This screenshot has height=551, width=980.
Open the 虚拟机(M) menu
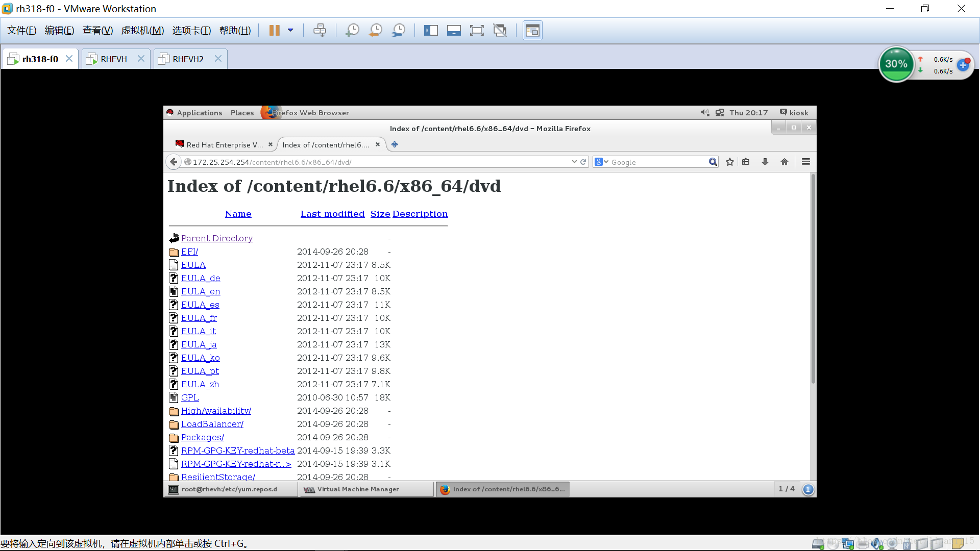[142, 31]
